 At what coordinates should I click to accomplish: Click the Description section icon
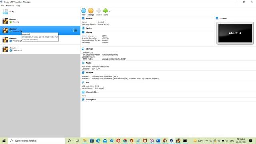click(83, 100)
